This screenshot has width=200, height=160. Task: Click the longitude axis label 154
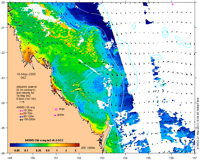(x=125, y=158)
